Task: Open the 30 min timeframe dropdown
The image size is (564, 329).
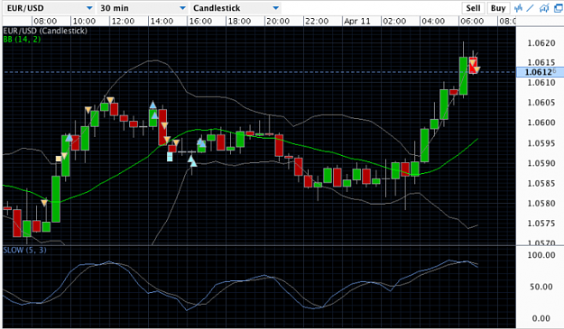Action: click(x=143, y=8)
